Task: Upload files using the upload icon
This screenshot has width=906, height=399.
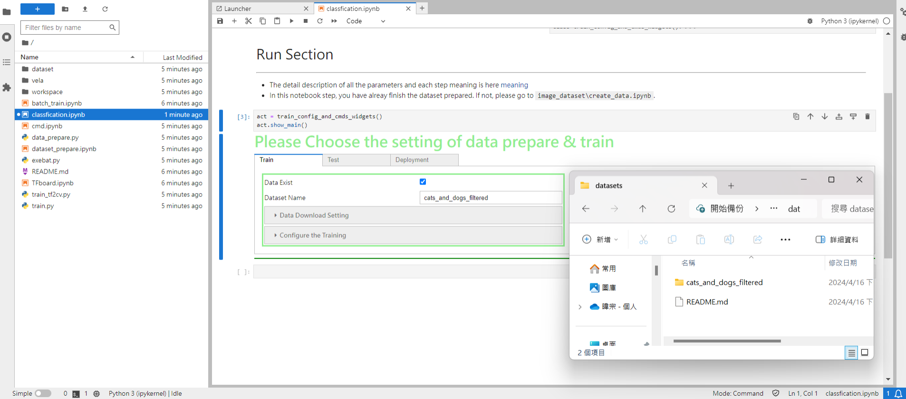Action: point(85,9)
